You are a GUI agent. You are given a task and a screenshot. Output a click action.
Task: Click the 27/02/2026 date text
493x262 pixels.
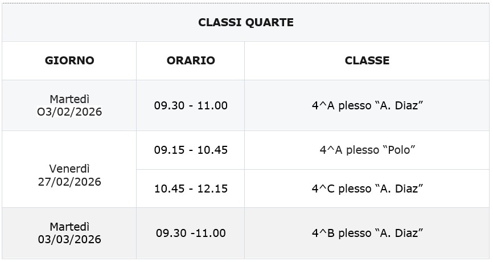(x=69, y=182)
